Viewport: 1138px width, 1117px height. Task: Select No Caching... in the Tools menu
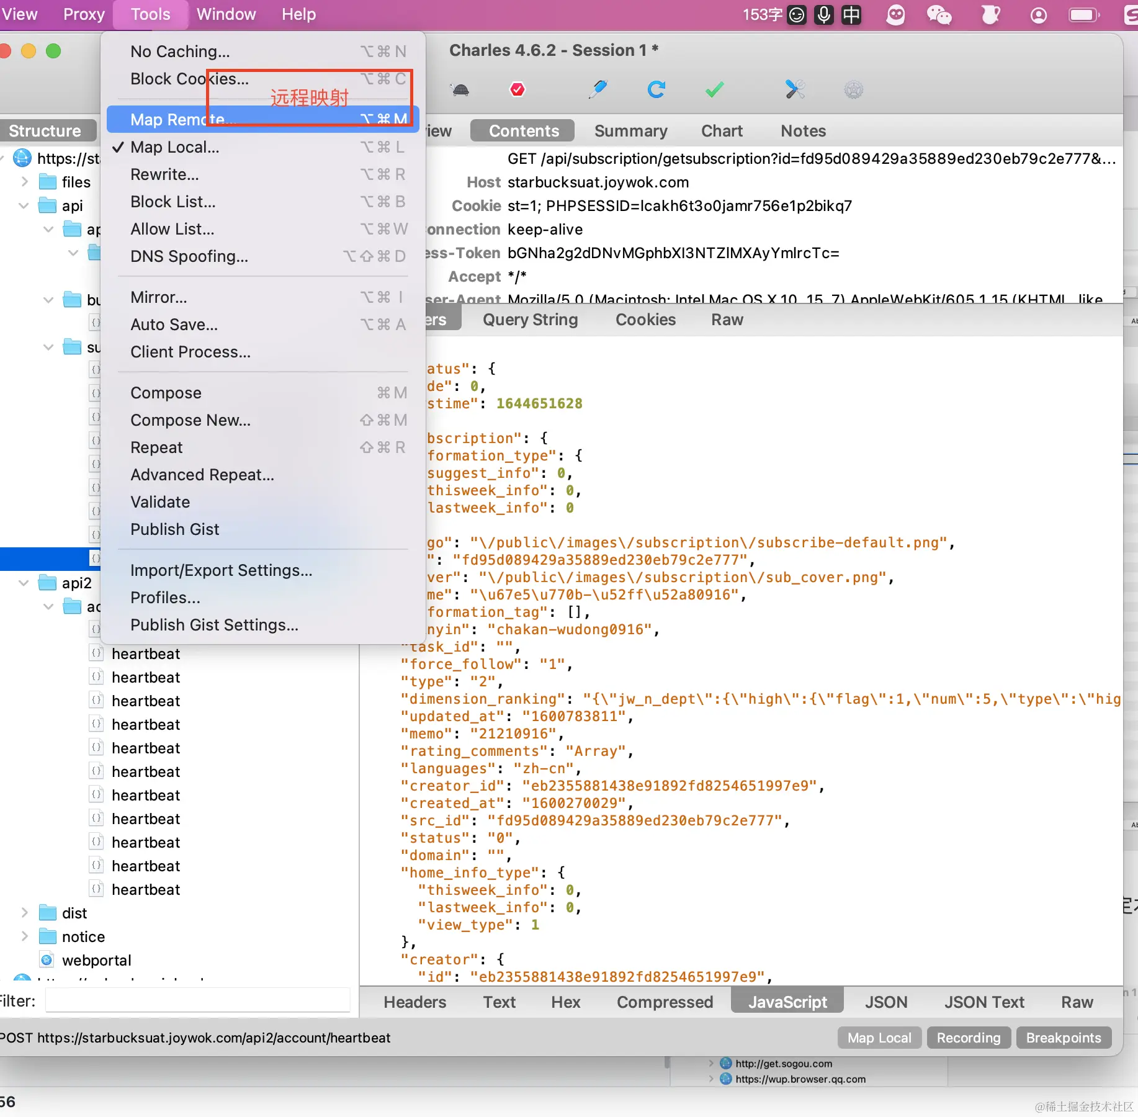263,51
